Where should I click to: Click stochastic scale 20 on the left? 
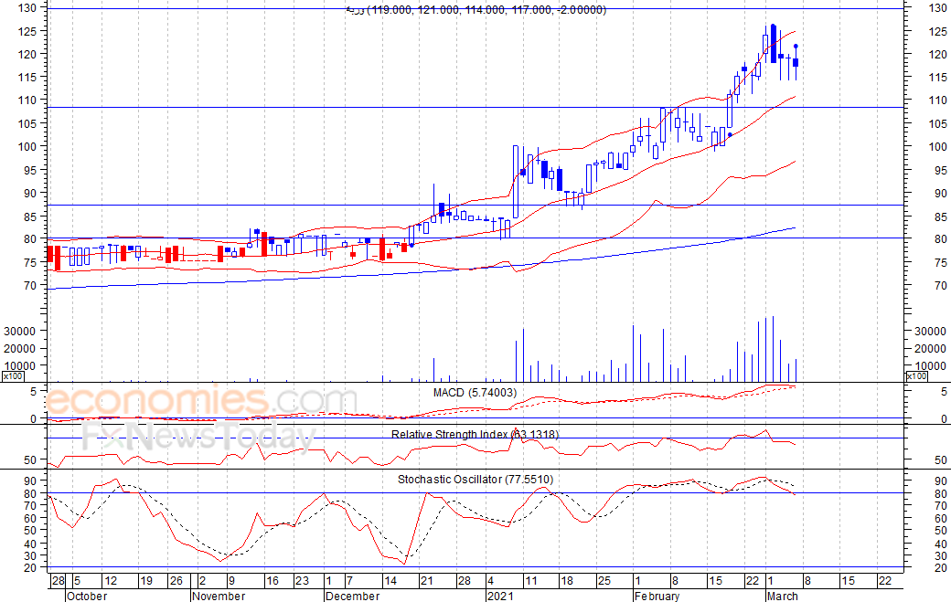31,568
